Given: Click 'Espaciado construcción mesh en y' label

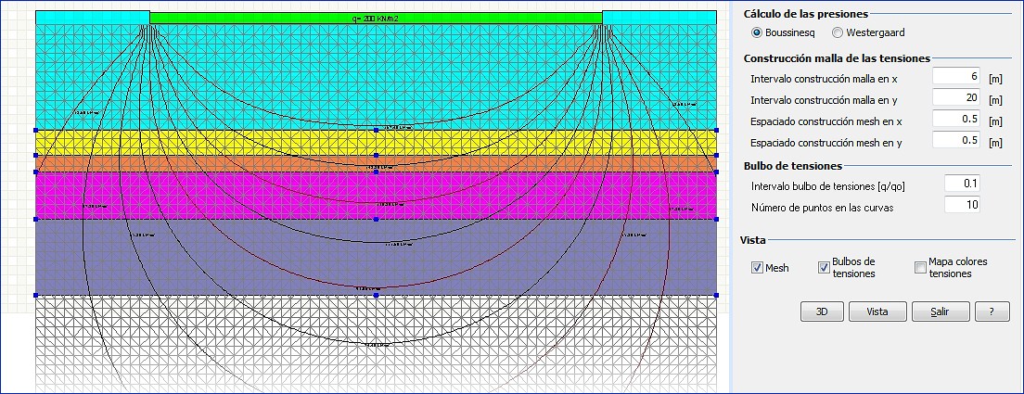Looking at the screenshot, I should pos(826,142).
